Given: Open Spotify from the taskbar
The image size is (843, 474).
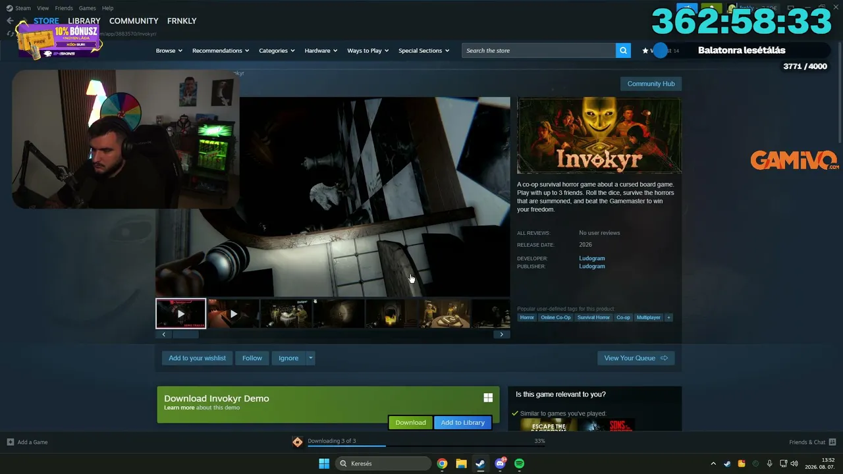Looking at the screenshot, I should point(519,463).
